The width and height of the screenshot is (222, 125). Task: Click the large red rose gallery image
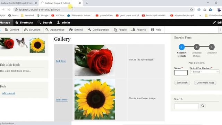click(95, 61)
